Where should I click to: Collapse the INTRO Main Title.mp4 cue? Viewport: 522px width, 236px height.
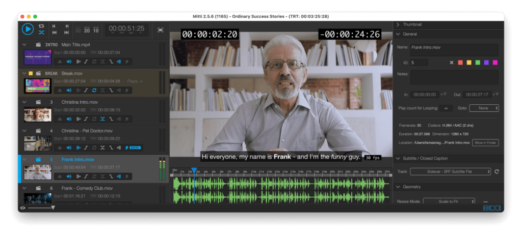pos(24,45)
